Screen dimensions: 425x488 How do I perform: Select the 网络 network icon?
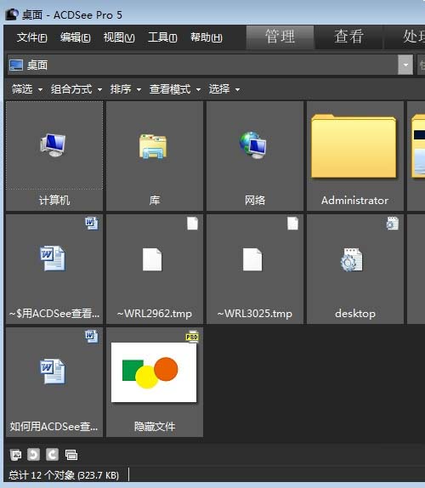tap(253, 145)
